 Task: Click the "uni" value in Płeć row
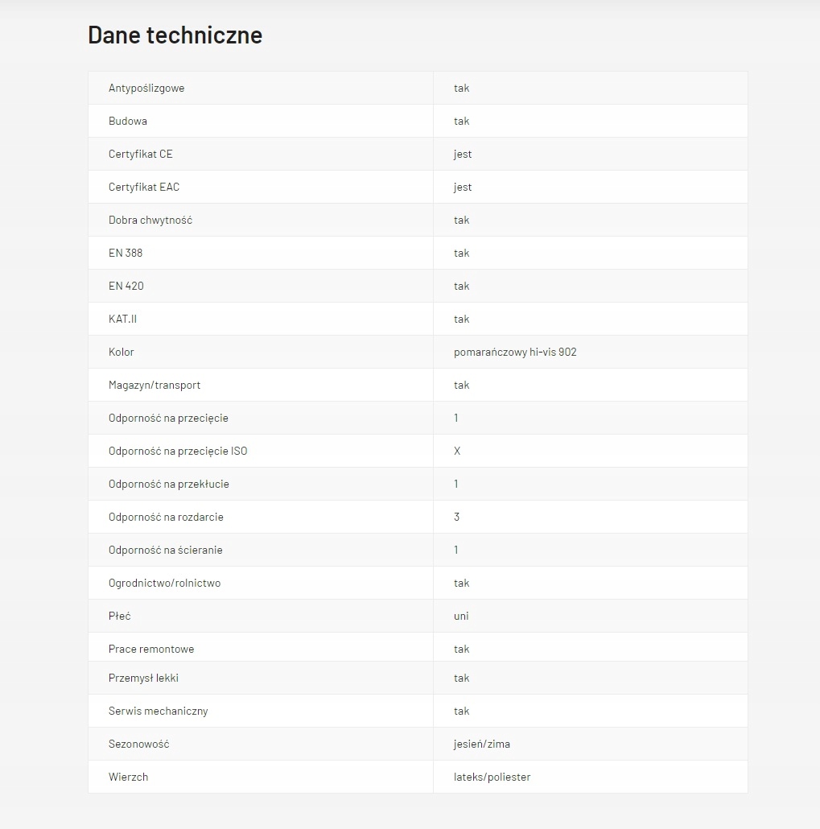point(461,616)
